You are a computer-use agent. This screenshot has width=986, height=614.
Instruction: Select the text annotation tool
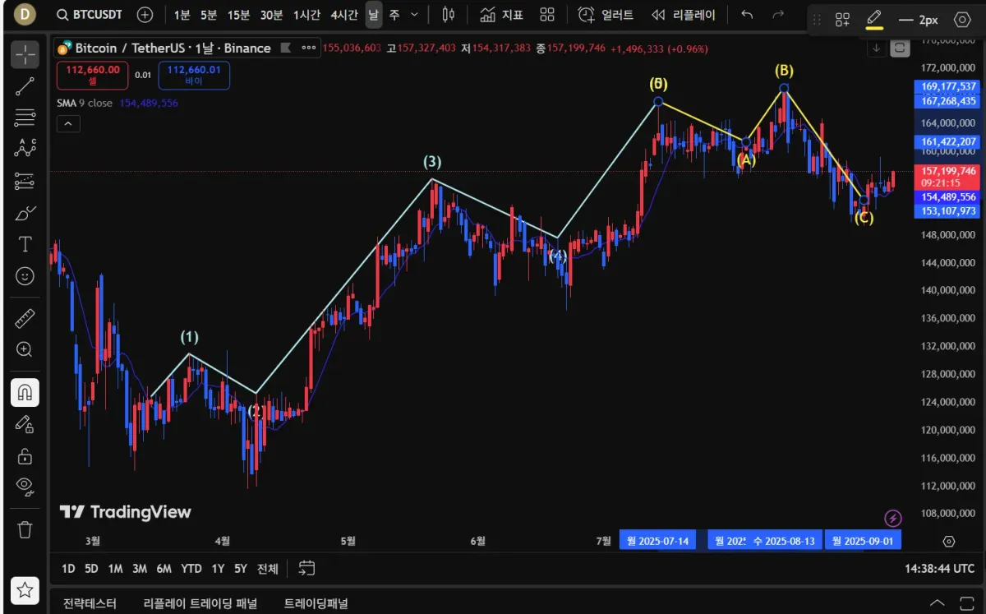point(25,244)
